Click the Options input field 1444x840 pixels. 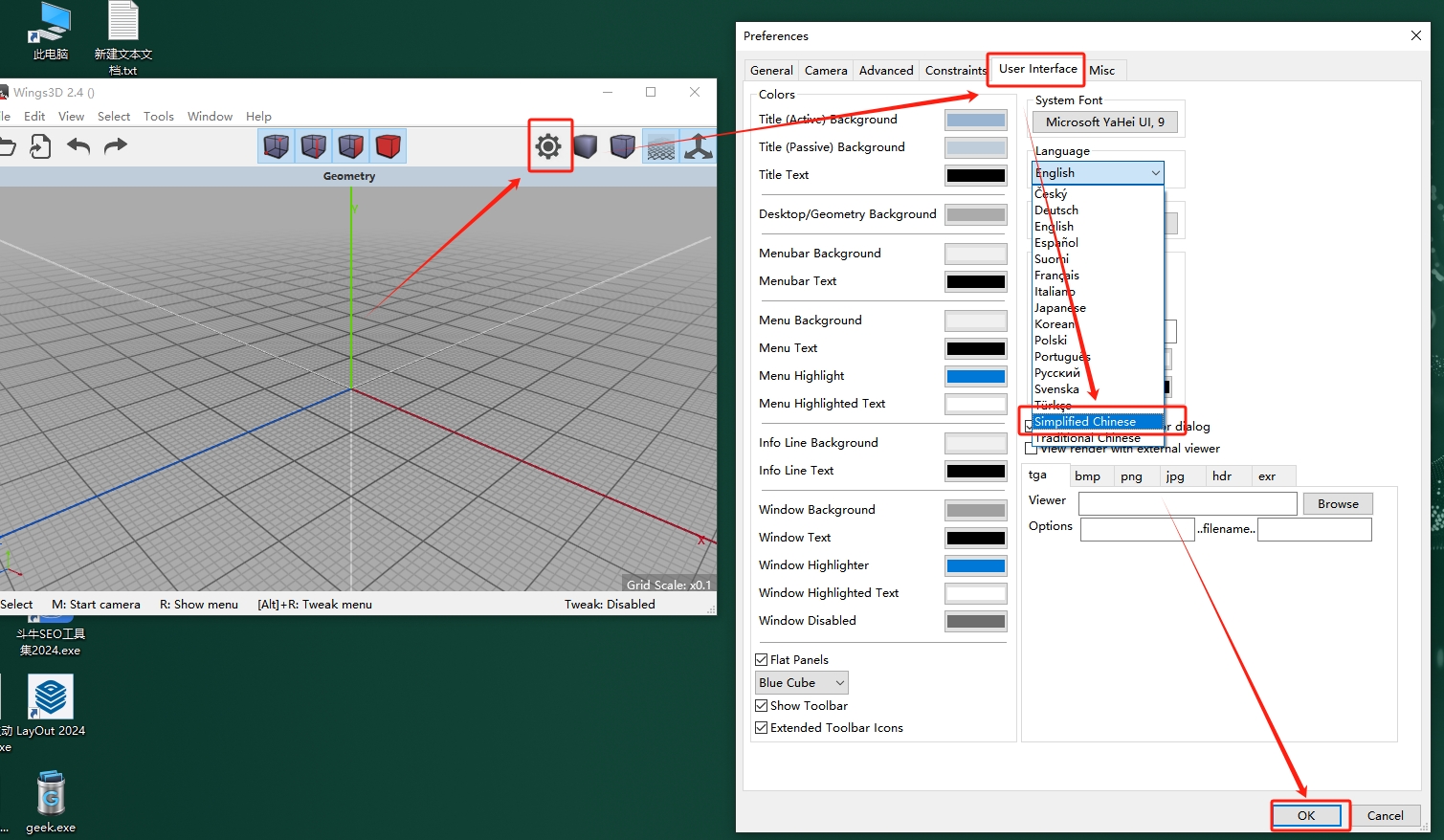[1138, 529]
